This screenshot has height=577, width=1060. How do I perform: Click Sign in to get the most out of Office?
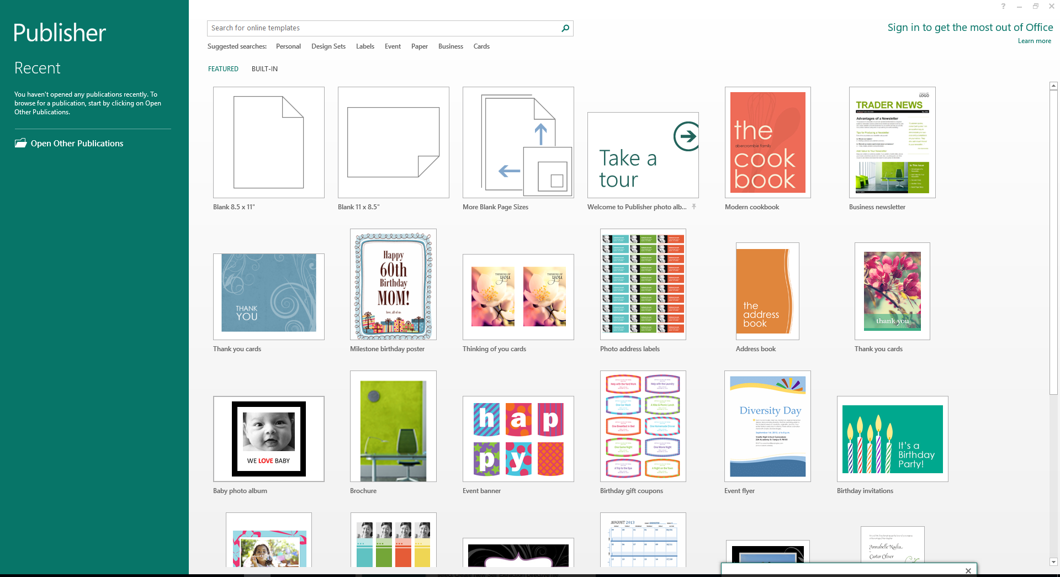point(969,28)
